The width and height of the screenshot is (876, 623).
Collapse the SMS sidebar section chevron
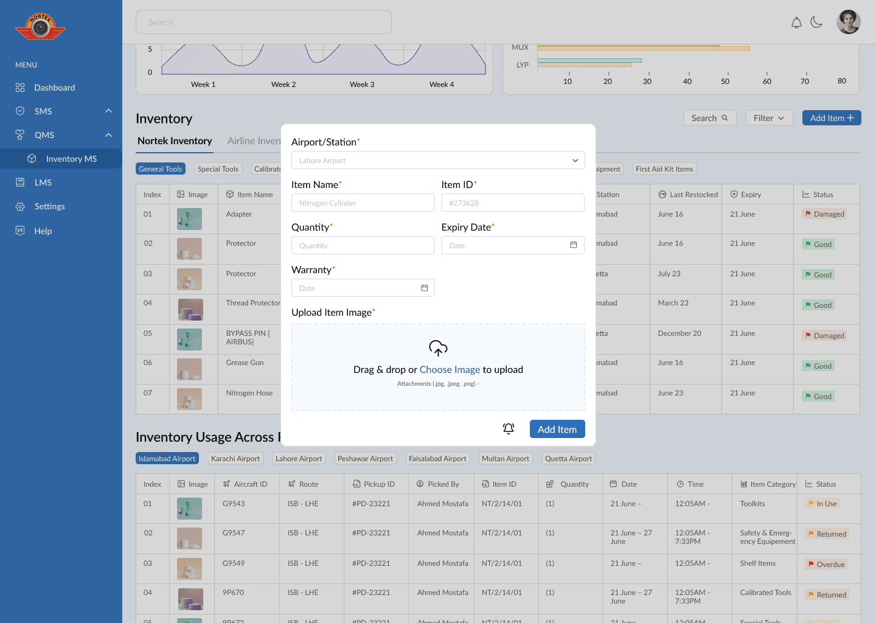click(108, 111)
